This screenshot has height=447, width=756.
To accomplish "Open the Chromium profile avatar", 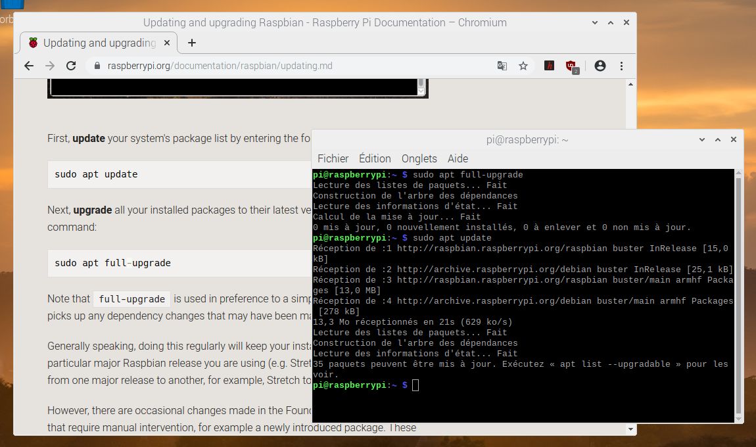I will (600, 66).
